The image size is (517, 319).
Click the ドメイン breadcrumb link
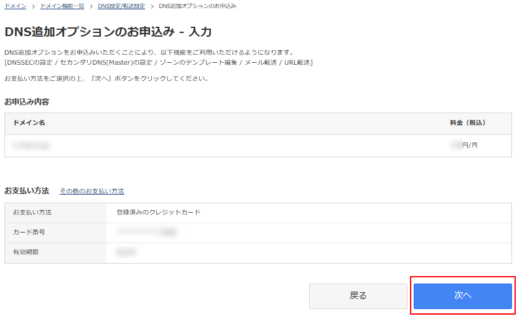click(x=15, y=6)
